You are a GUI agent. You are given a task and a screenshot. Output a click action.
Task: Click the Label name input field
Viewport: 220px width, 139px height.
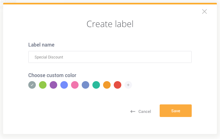click(x=110, y=57)
